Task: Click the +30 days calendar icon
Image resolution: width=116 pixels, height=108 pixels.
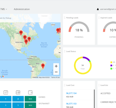Action: pyautogui.click(x=18, y=92)
